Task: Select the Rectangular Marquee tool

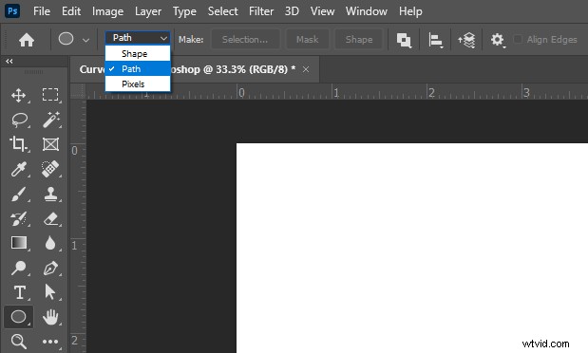Action: coord(50,95)
